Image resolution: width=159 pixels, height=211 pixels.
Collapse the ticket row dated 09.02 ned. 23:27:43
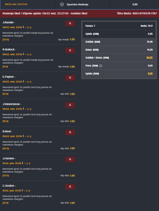click(x=79, y=5)
